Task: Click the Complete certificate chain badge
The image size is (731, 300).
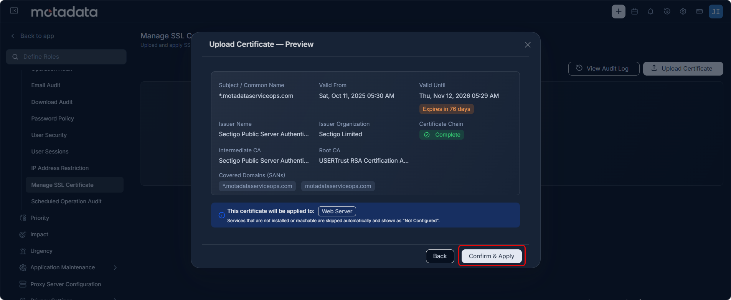Action: (442, 135)
